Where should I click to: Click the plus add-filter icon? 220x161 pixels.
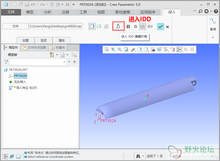[x=74, y=62]
